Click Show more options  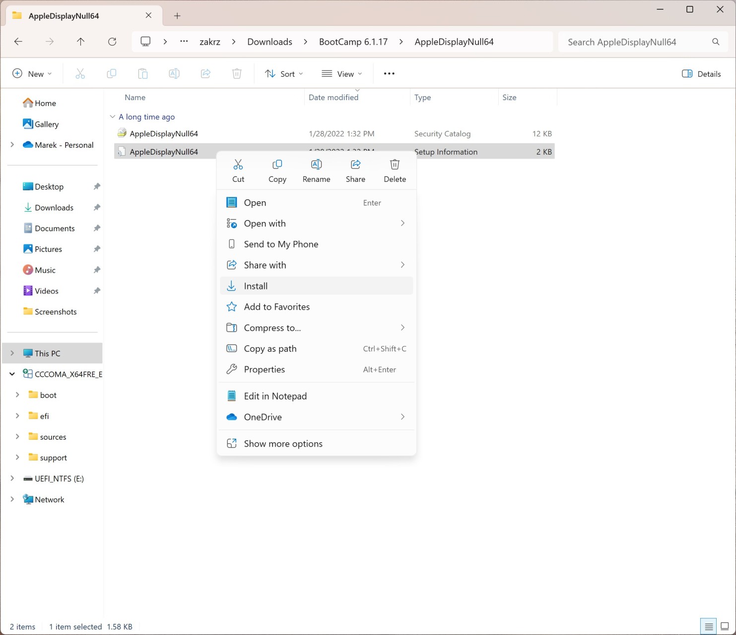click(316, 444)
